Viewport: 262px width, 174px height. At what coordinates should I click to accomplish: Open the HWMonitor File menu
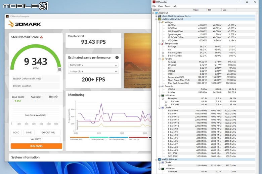pos(154,6)
